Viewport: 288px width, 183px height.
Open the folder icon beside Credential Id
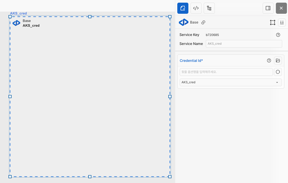click(x=278, y=61)
